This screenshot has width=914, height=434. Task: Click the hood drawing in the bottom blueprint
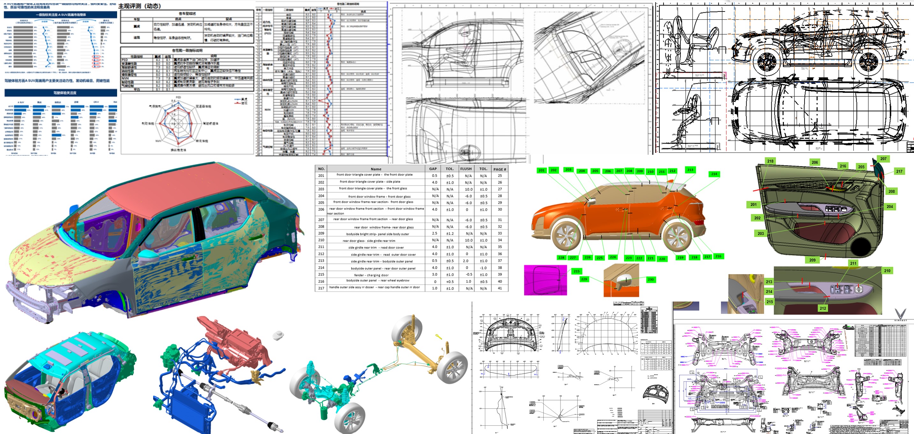coord(509,332)
